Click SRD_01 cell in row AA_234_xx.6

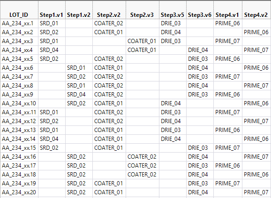tap(79, 68)
